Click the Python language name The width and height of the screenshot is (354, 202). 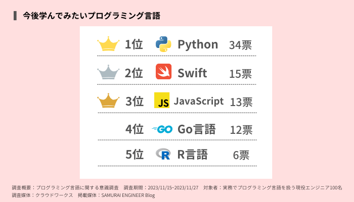pos(198,44)
